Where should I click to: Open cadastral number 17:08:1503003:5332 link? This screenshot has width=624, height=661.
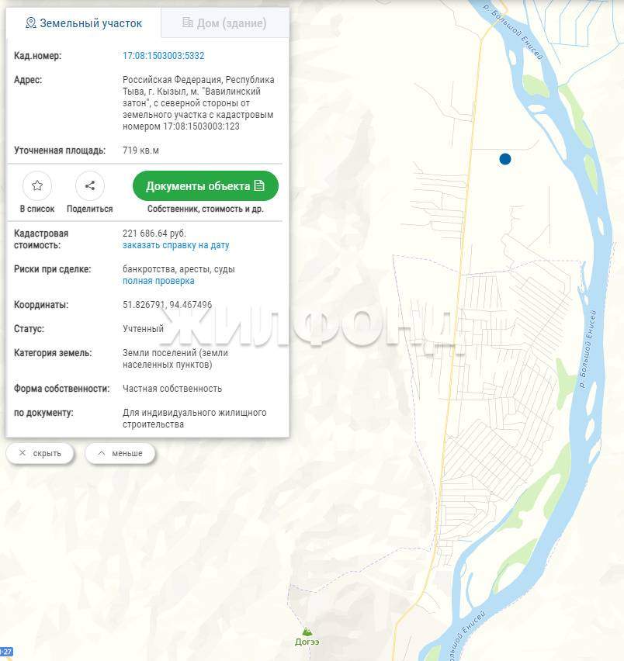(164, 56)
